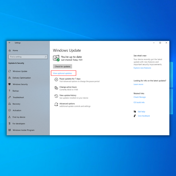Open Advanced options text
Viewport: 176px width, 176px height.
[x=67, y=104]
